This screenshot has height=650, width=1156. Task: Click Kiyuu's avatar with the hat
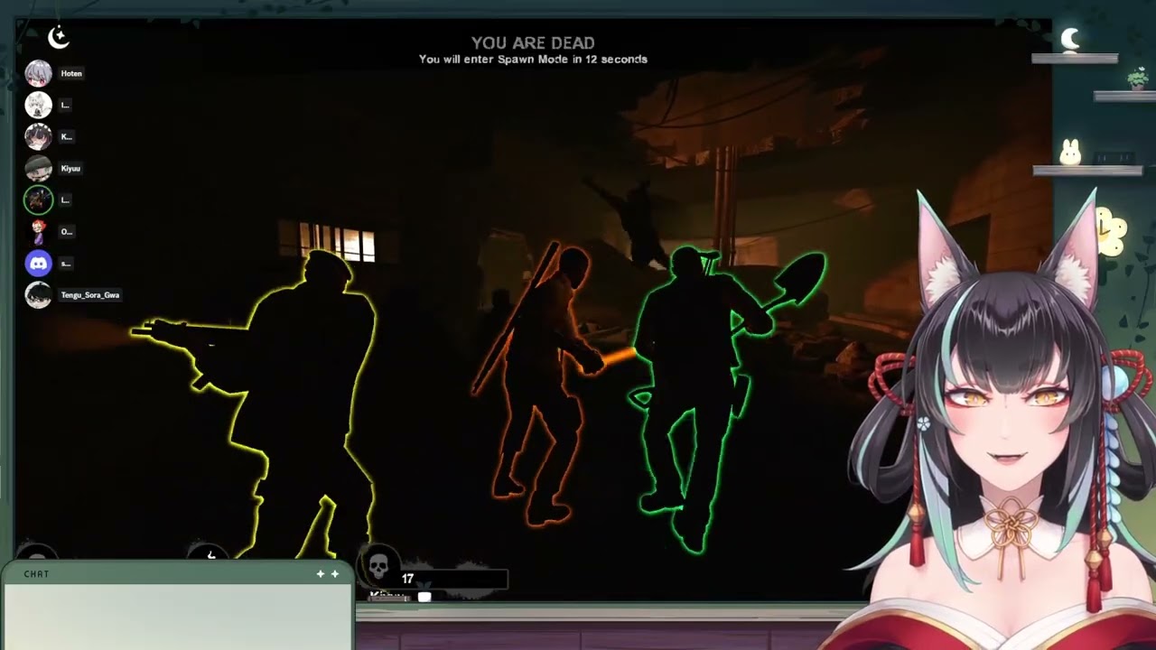click(38, 168)
